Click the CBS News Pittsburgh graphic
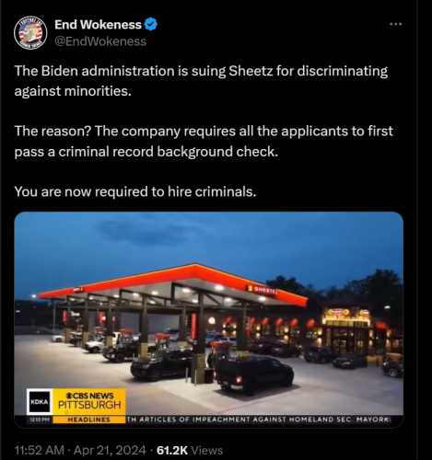Viewport: 432px width, 460px height. pos(89,402)
